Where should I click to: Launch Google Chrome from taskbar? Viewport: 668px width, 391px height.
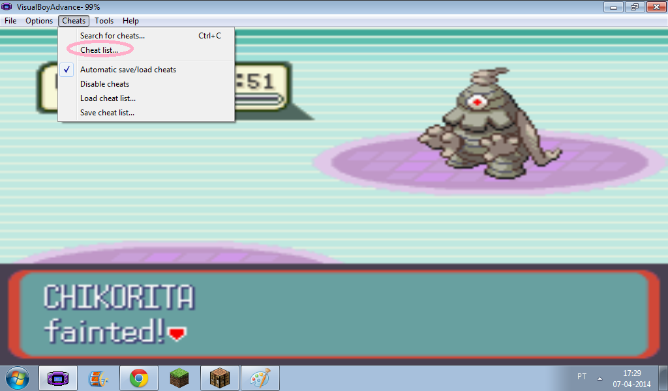138,378
